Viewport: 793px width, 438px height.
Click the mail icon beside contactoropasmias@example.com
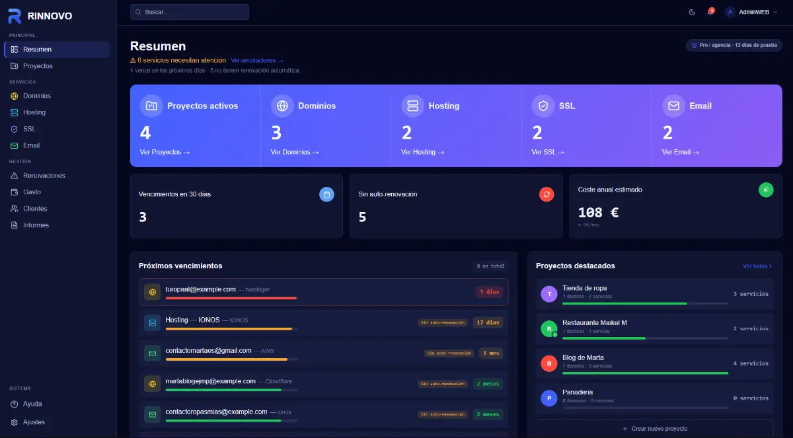coord(153,415)
